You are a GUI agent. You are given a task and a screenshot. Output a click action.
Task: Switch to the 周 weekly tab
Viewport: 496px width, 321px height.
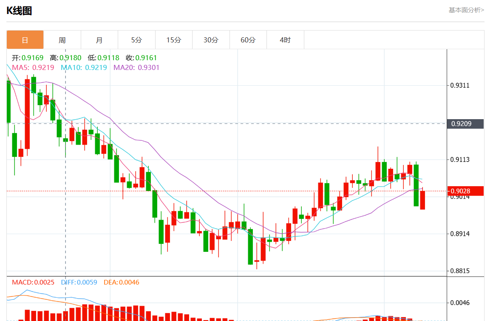[x=62, y=40]
